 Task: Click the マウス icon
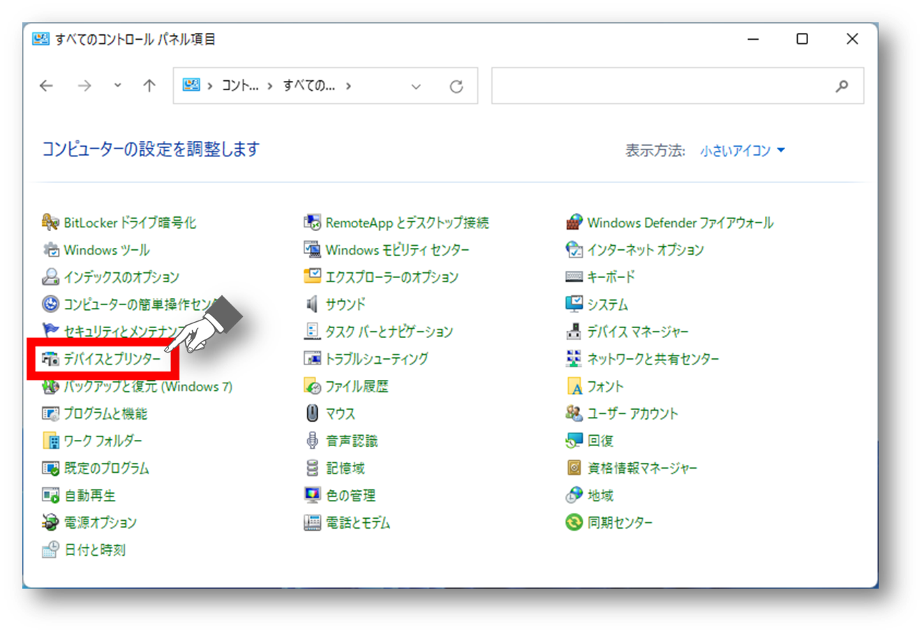[x=312, y=413]
